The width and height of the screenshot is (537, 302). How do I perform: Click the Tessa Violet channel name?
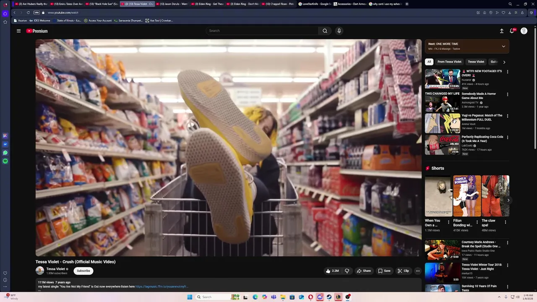55,269
